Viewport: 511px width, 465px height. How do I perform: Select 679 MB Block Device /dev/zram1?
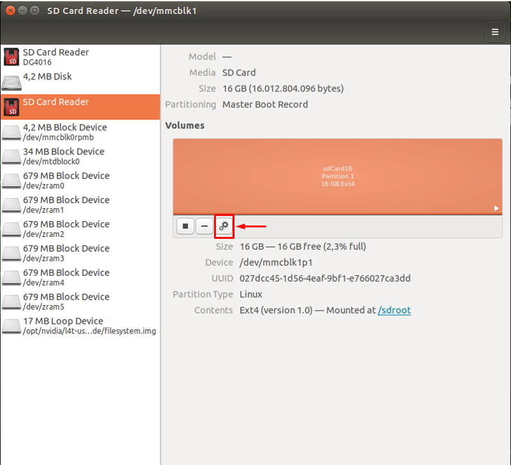(x=80, y=204)
